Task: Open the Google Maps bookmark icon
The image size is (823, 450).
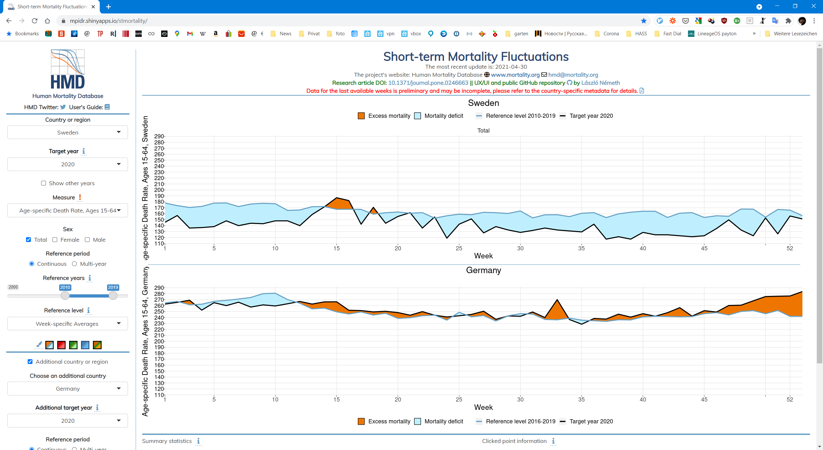Action: 177,34
